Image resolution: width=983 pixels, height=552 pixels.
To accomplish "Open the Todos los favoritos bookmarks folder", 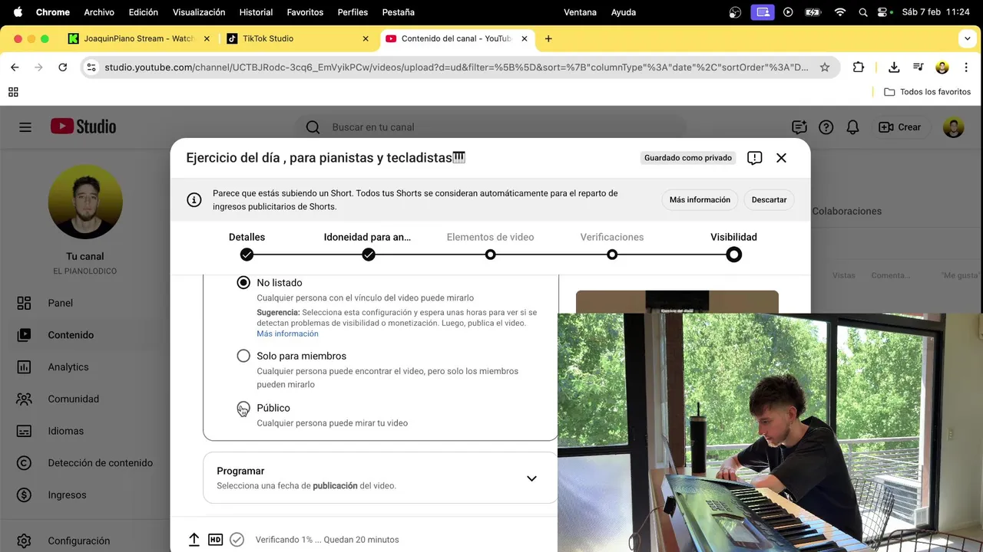I will pyautogui.click(x=927, y=92).
